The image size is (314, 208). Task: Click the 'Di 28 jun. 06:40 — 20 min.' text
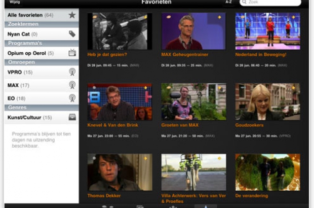[x=256, y=65]
